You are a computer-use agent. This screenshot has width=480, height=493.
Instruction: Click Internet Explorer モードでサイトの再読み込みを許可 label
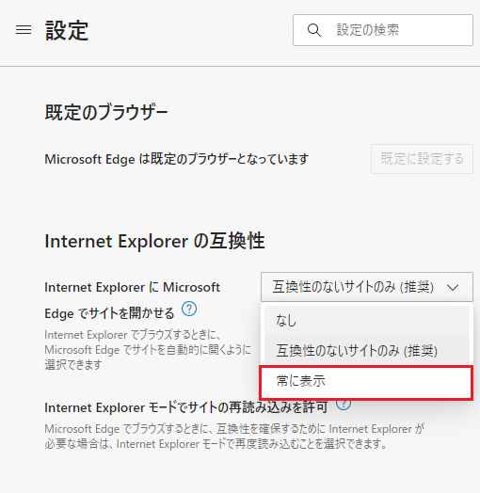tap(186, 407)
